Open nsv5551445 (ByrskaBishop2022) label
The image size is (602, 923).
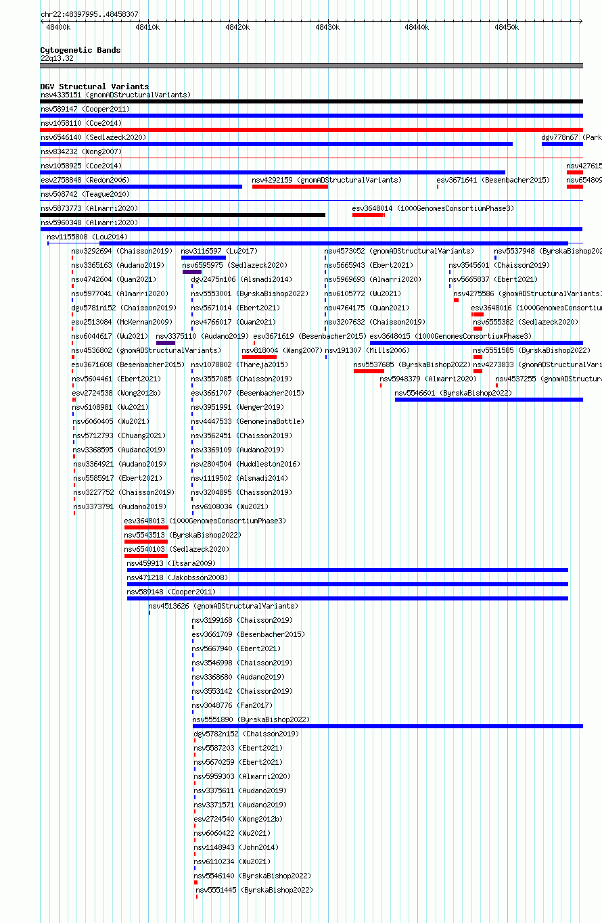(254, 890)
